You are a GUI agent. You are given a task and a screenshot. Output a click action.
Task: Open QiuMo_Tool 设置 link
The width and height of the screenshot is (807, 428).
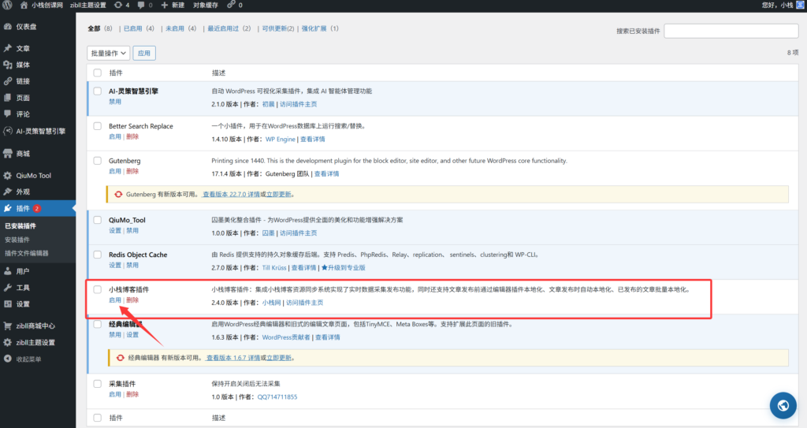(115, 231)
